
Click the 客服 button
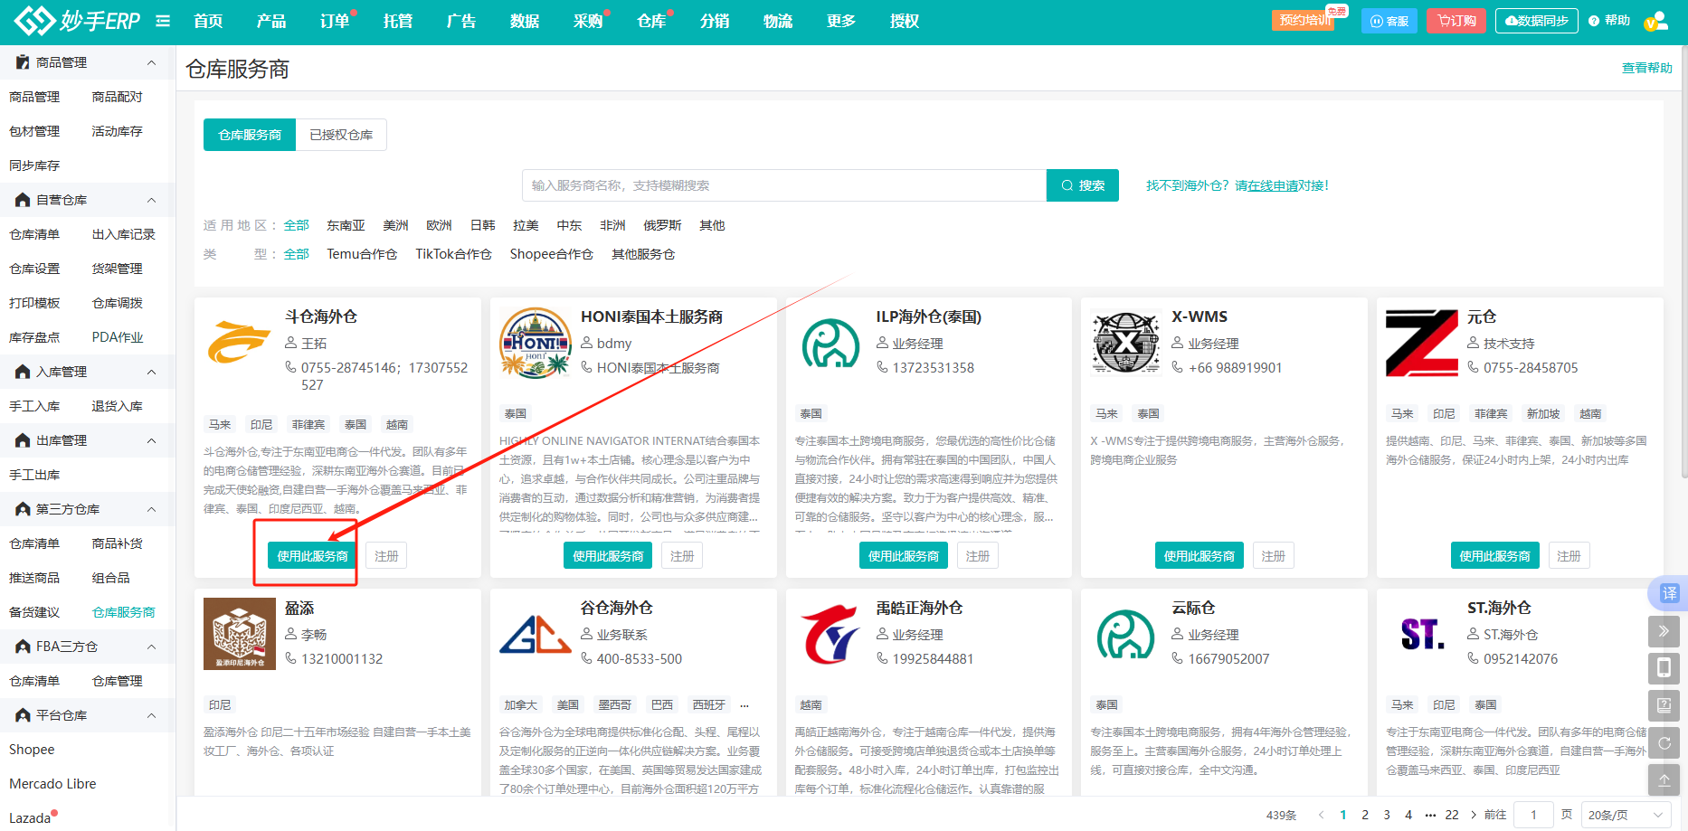[x=1389, y=21]
